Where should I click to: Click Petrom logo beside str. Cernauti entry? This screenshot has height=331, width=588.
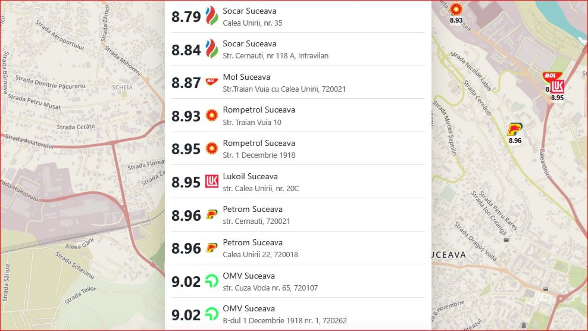click(x=212, y=214)
